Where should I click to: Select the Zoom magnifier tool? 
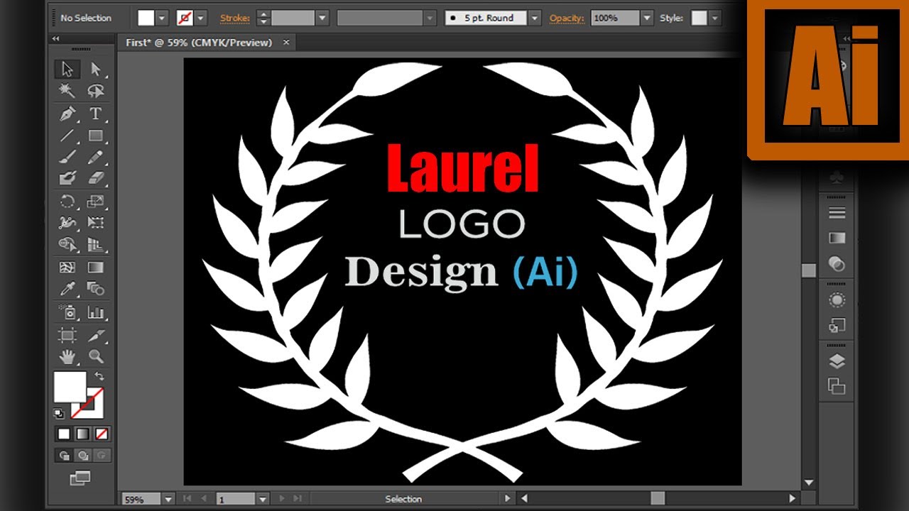click(96, 356)
